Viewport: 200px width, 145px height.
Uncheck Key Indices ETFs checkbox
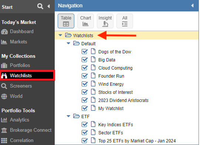pos(85,124)
